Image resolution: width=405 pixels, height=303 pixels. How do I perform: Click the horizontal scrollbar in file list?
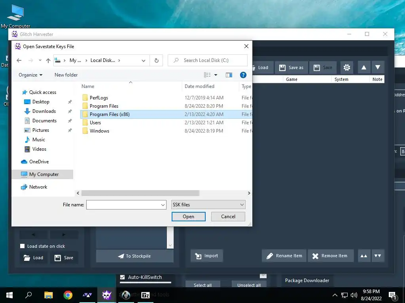coord(140,193)
